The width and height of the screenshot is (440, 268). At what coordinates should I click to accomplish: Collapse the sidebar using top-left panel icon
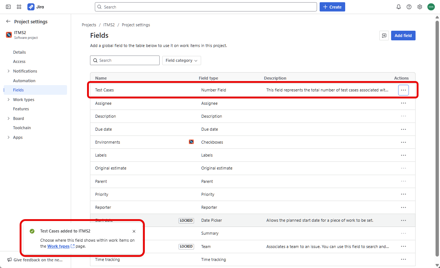click(x=8, y=7)
